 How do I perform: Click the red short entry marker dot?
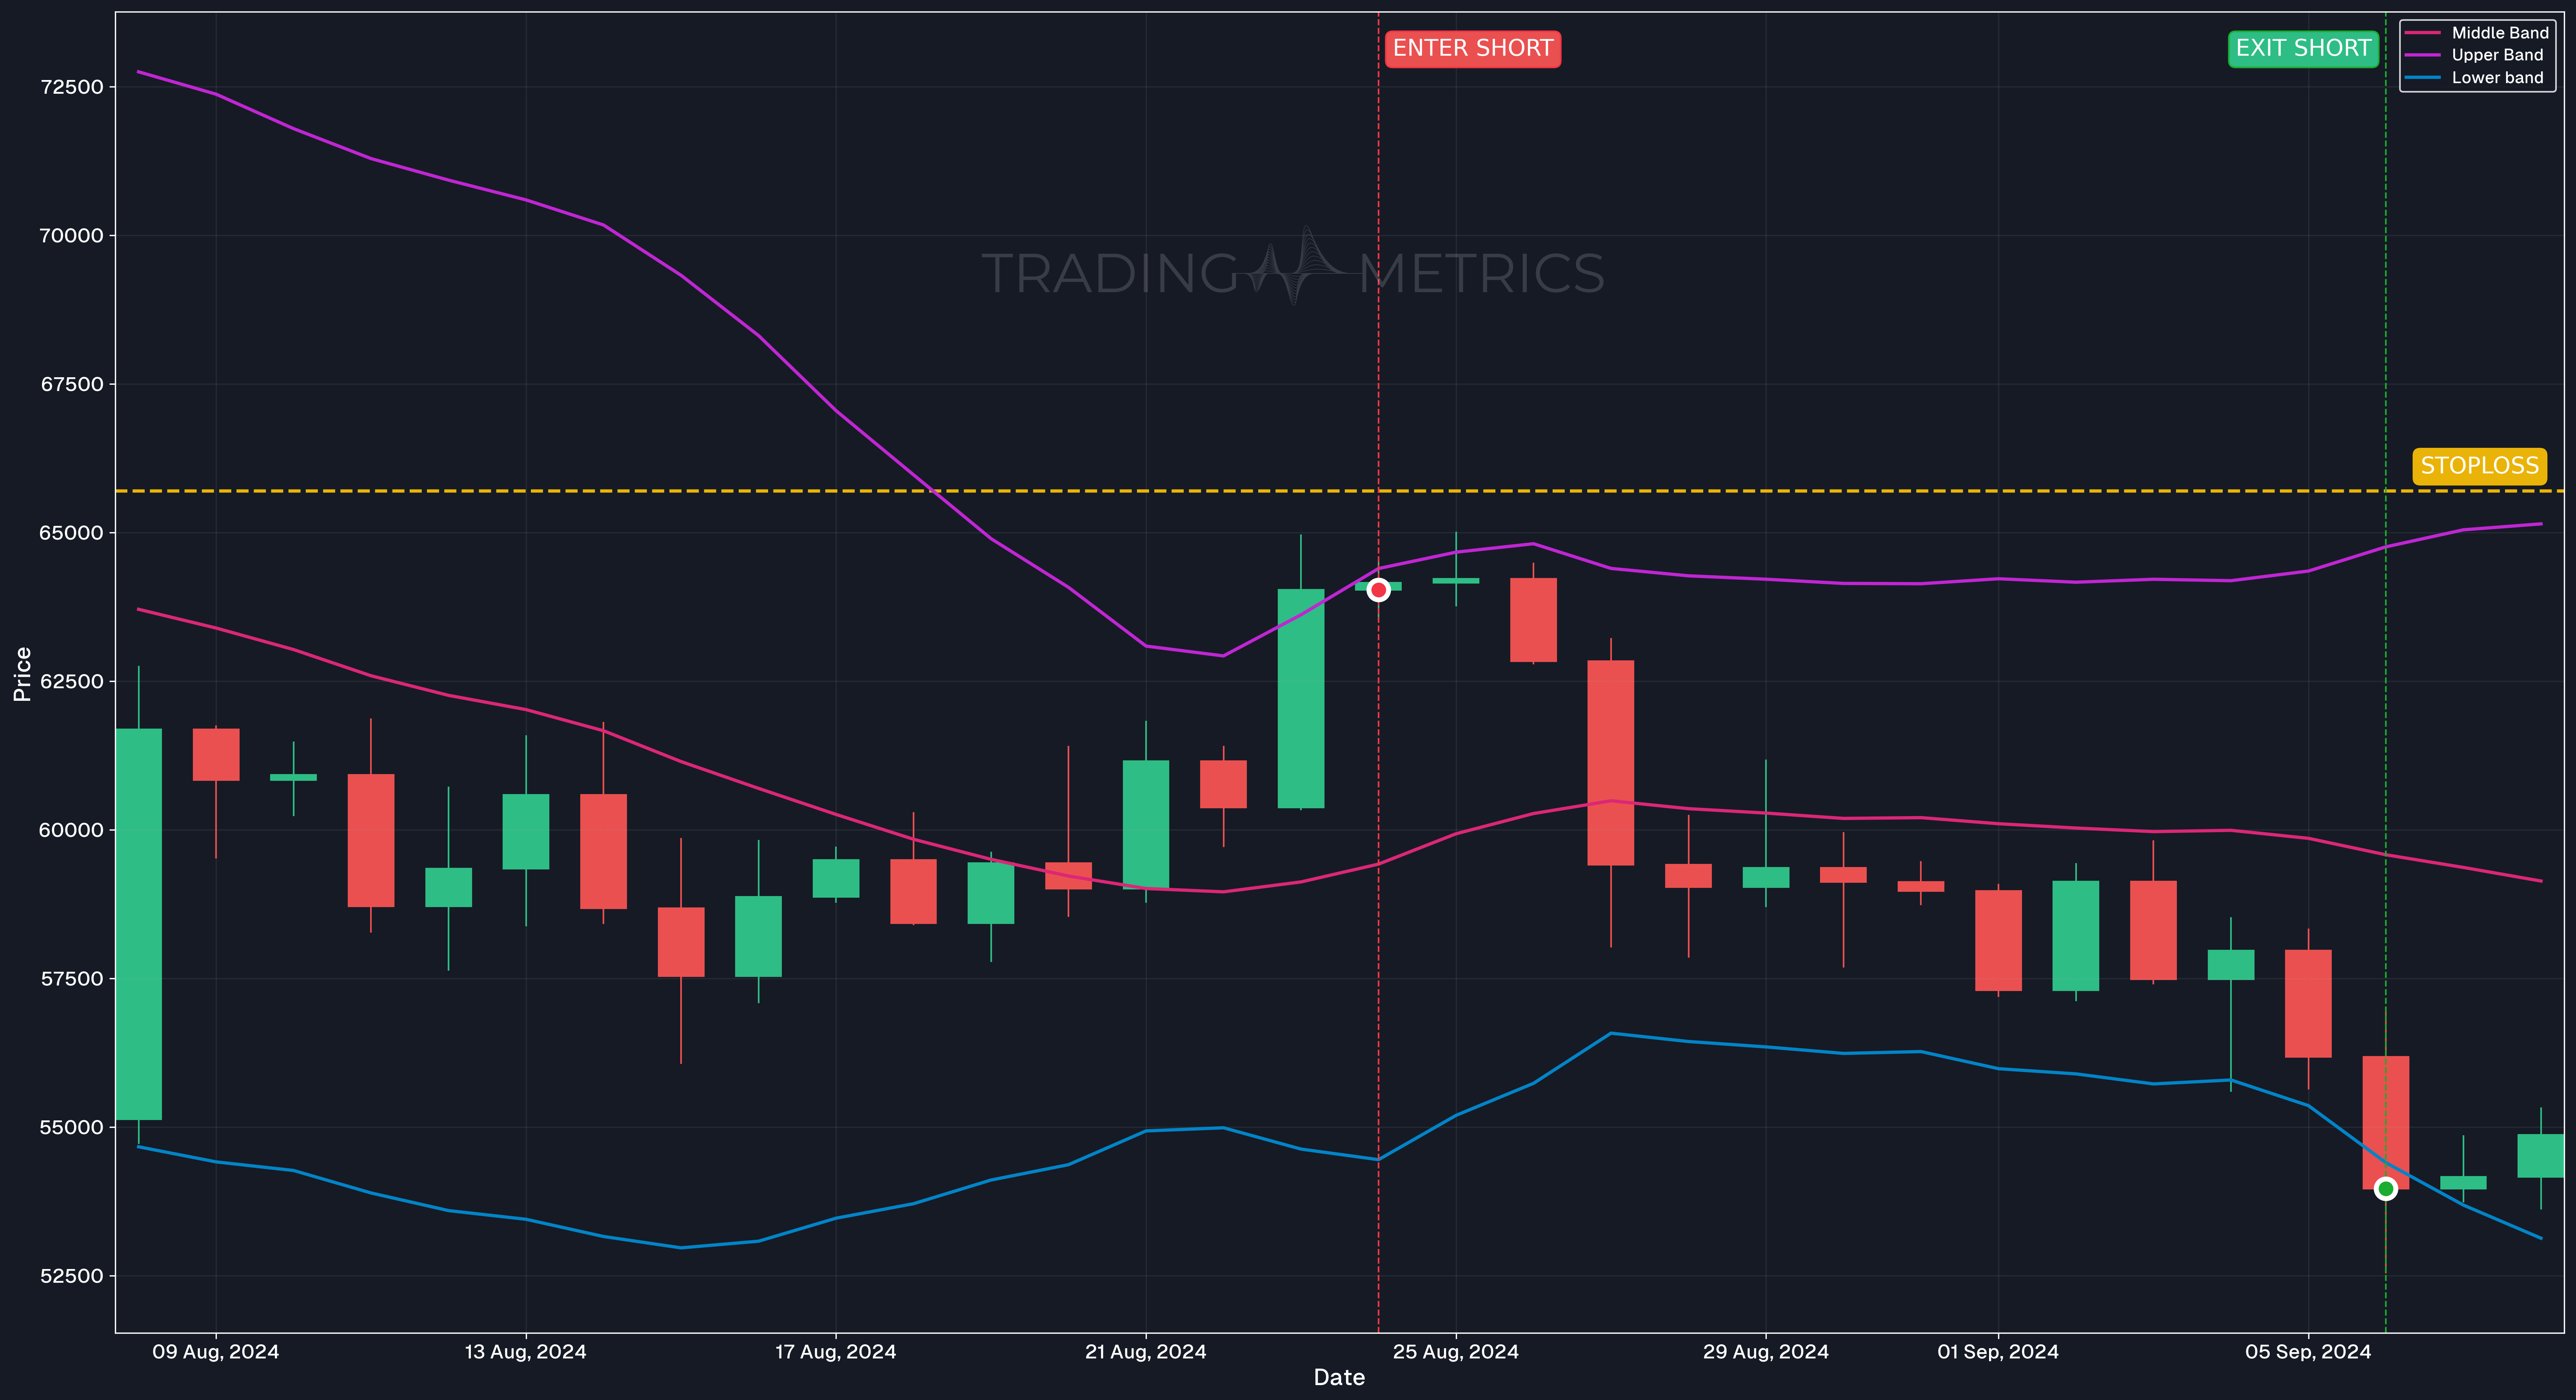1378,590
